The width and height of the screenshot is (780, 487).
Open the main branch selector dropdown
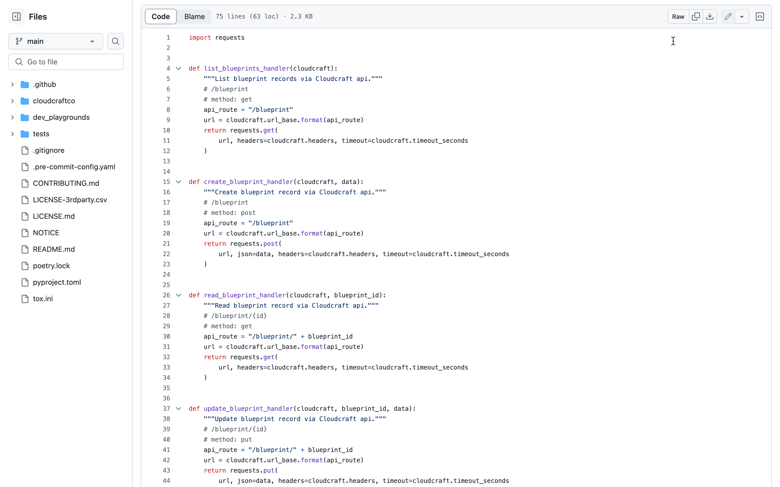tap(55, 41)
